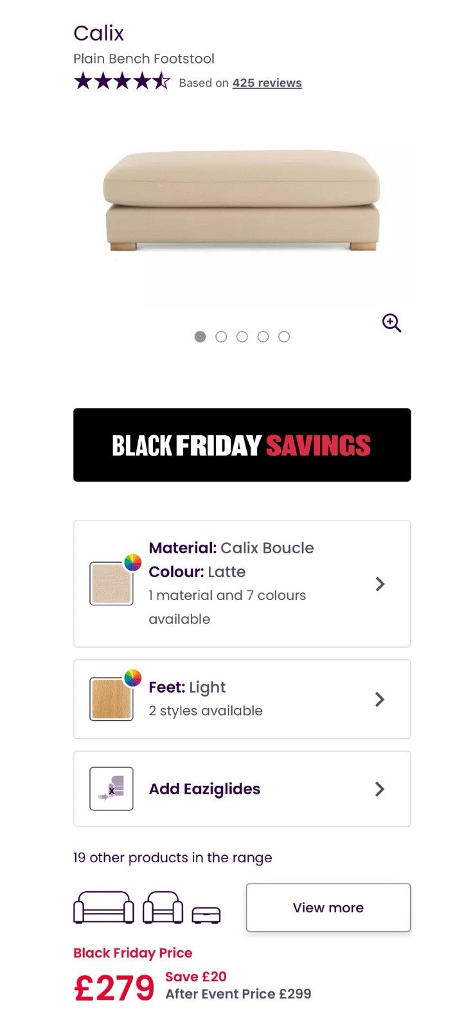Click the armchair icon in range
The width and height of the screenshot is (473, 1028).
point(163,907)
